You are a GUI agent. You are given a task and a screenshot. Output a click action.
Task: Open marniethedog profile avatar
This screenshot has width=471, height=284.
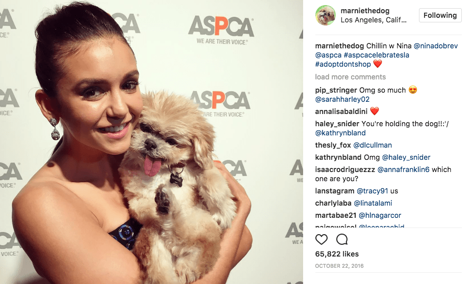(326, 15)
